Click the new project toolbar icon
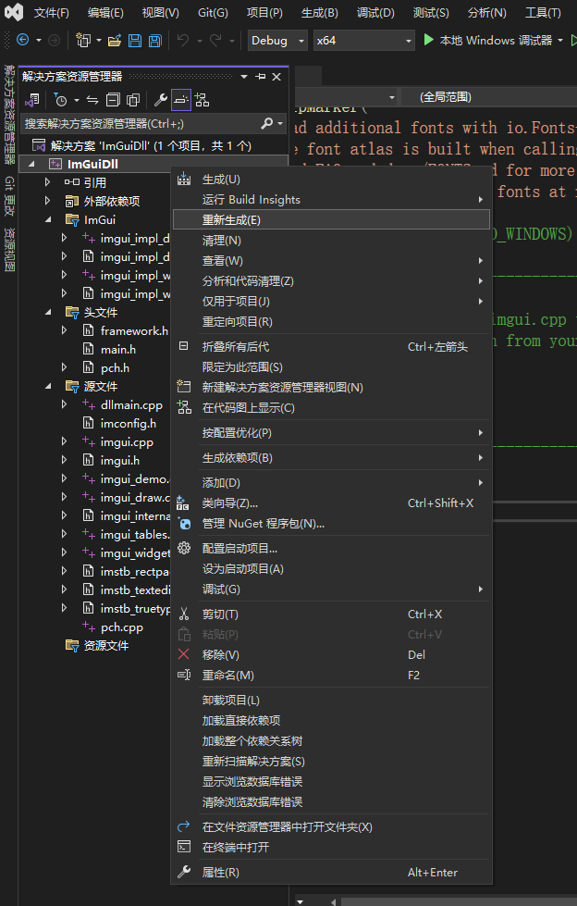Viewport: 577px width, 906px height. [84, 40]
